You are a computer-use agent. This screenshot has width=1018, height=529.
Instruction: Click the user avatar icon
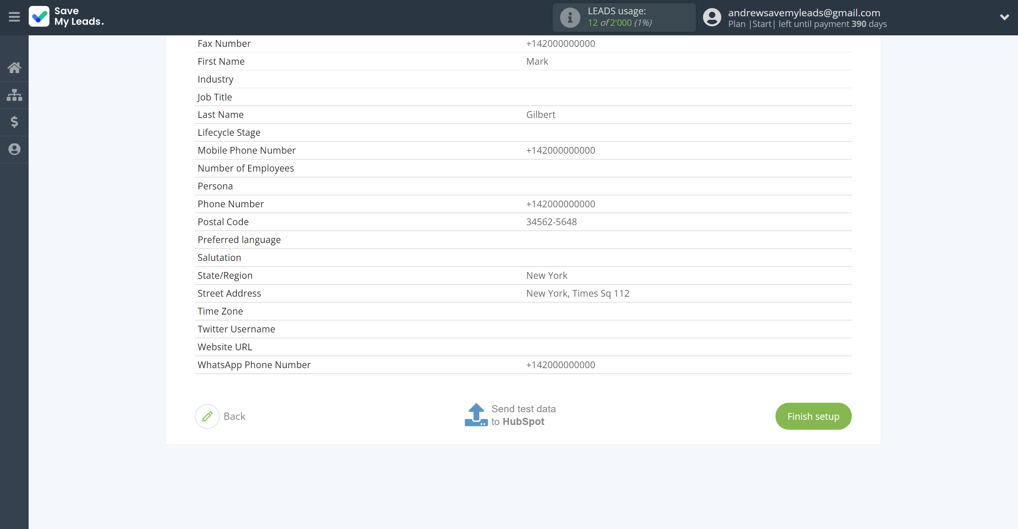(712, 17)
